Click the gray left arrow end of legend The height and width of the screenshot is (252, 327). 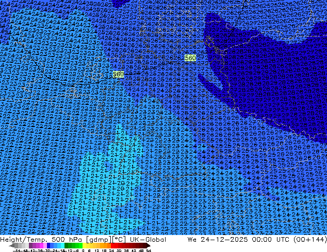[12, 245]
